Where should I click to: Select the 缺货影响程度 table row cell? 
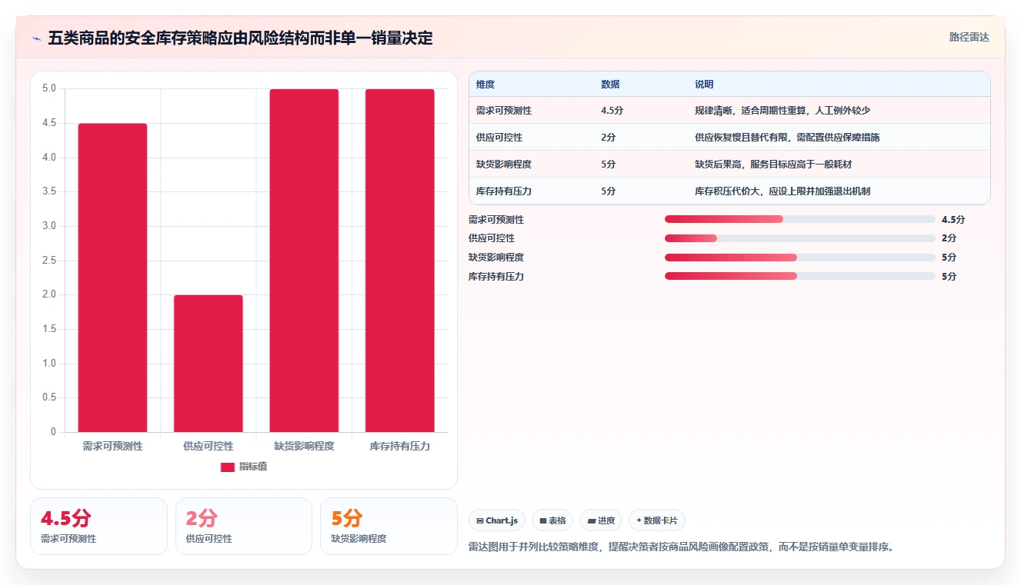[504, 165]
